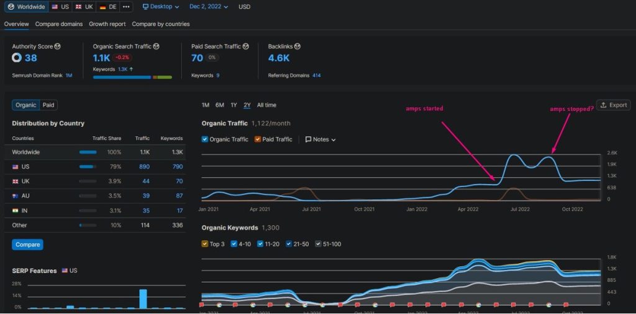Screen dimensions: 636x314
Task: Toggle the Paid Traffic checkbox
Action: point(258,139)
